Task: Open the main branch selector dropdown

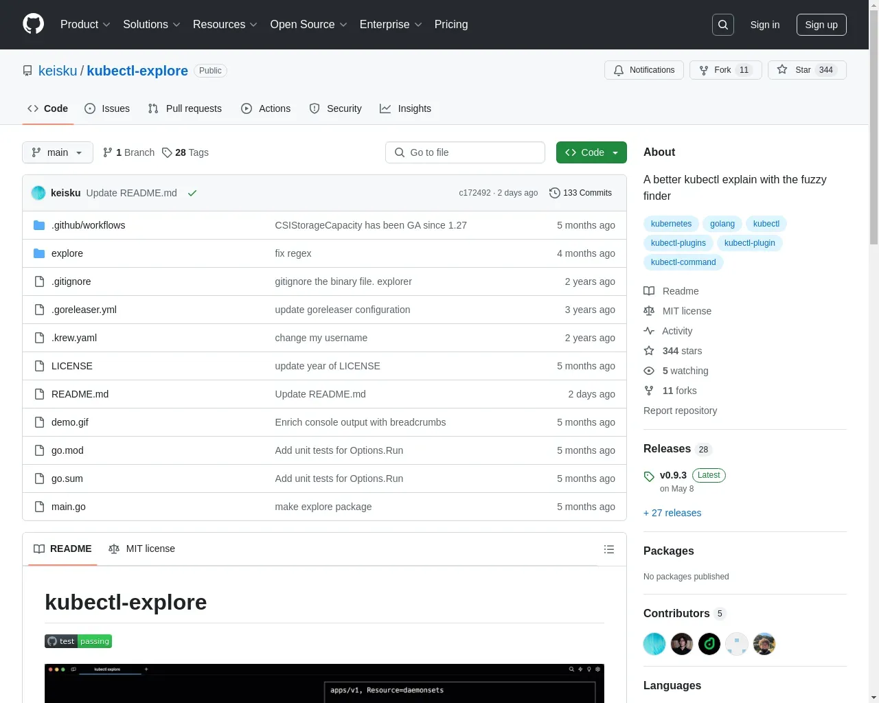Action: 58,152
